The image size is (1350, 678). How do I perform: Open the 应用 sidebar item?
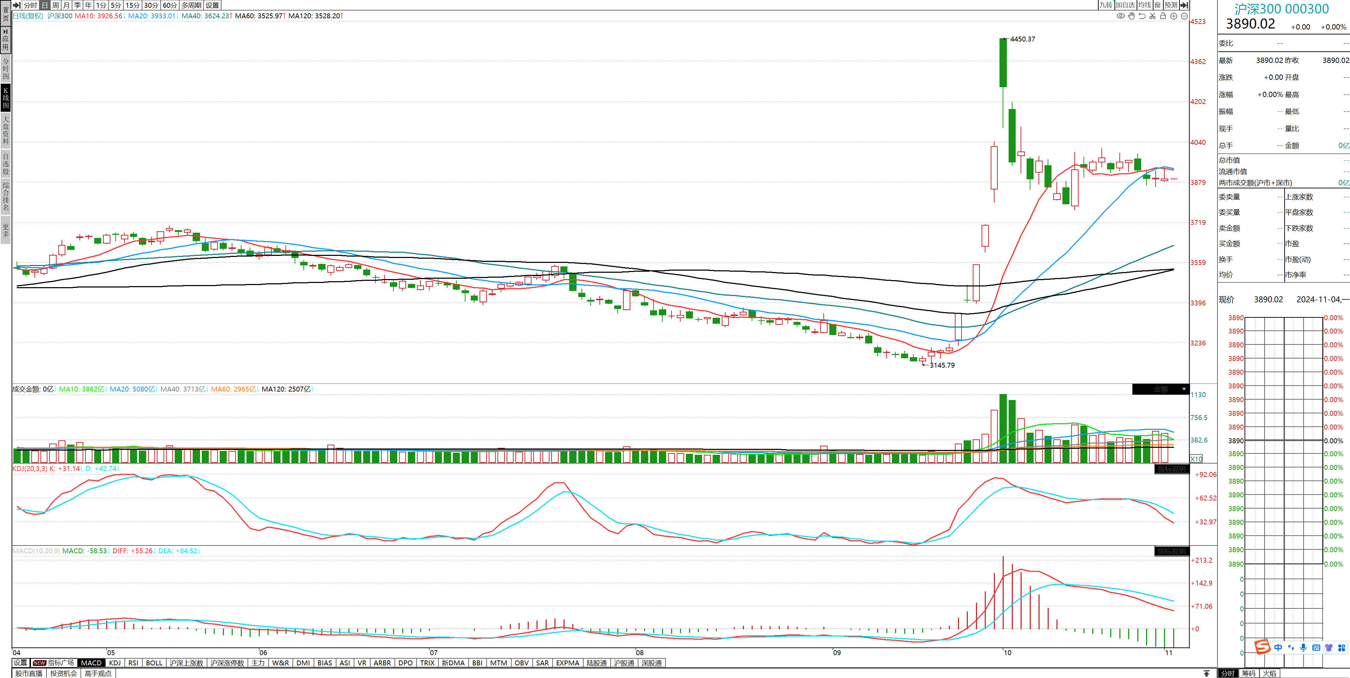(x=6, y=39)
